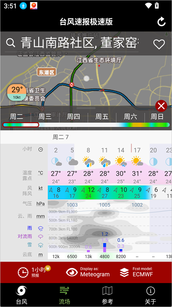Select 周五 in the day bar
Viewport: 172px width, 307px height.
pos(102,117)
